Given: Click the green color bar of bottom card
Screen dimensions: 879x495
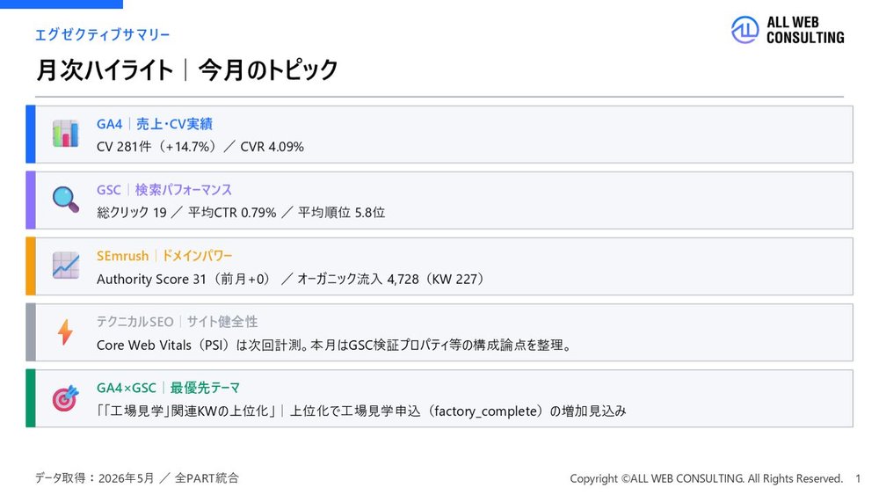Looking at the screenshot, I should tap(31, 398).
